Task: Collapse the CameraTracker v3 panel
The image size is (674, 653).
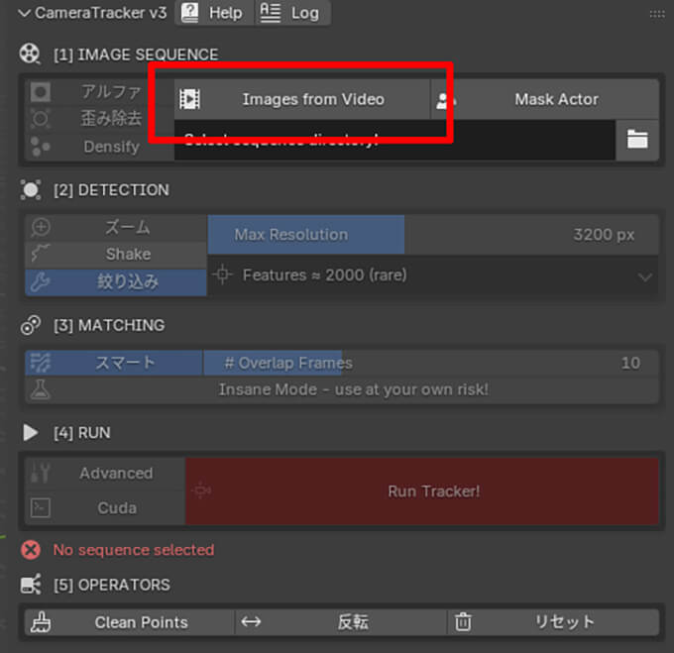Action: tap(25, 13)
